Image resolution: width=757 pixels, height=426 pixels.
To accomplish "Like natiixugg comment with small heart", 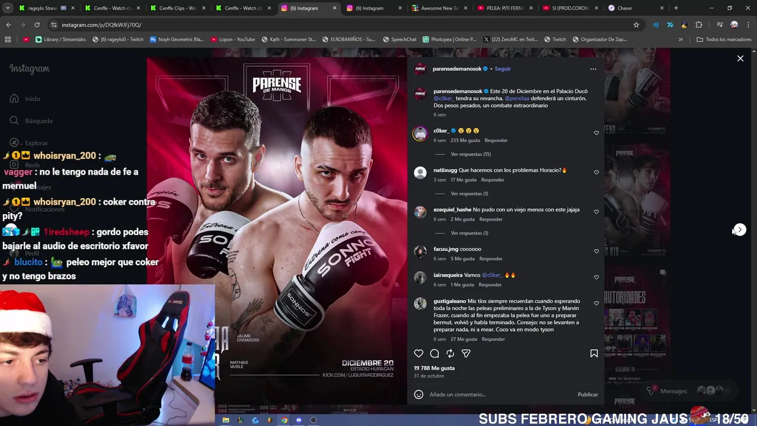I will click(596, 173).
